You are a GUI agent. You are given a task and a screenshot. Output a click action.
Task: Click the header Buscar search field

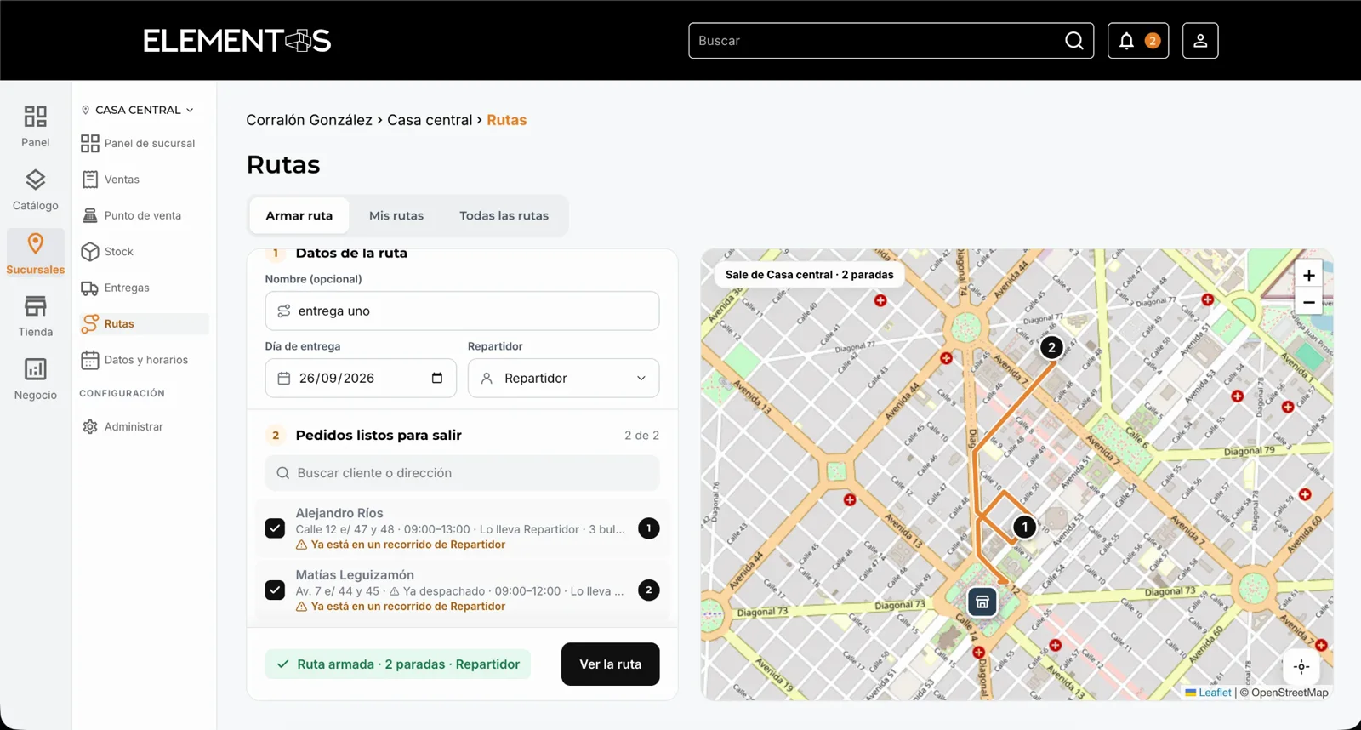(891, 41)
